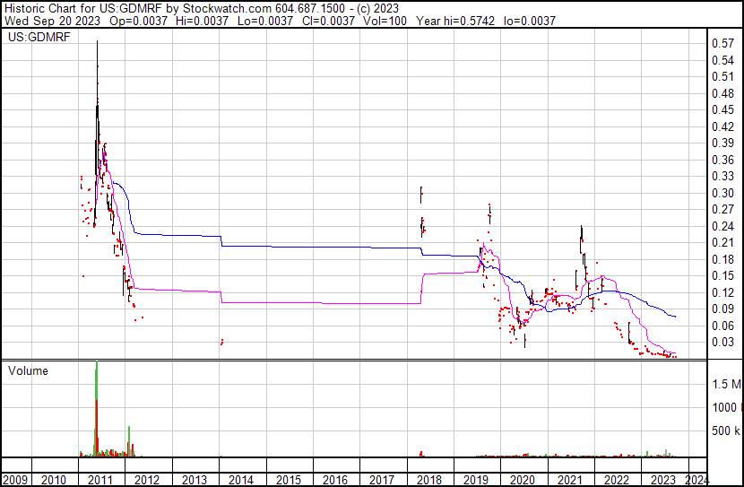Click the 2020 year label on time axis
The height and width of the screenshot is (487, 744).
[523, 480]
